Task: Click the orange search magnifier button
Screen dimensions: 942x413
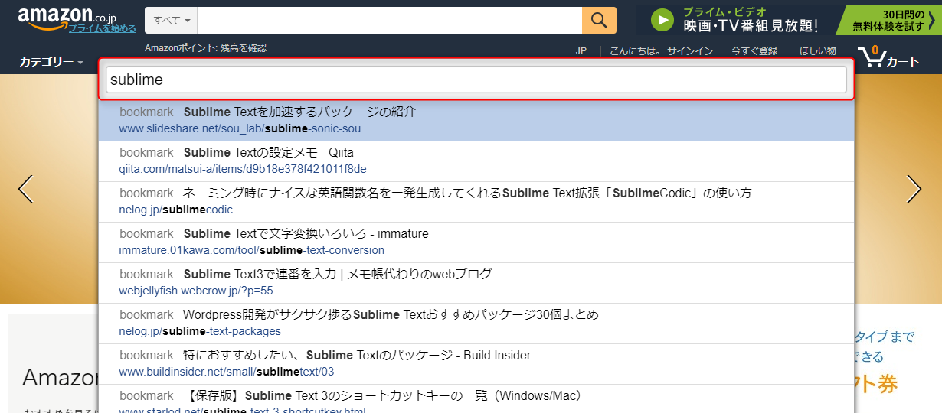Action: pyautogui.click(x=599, y=20)
